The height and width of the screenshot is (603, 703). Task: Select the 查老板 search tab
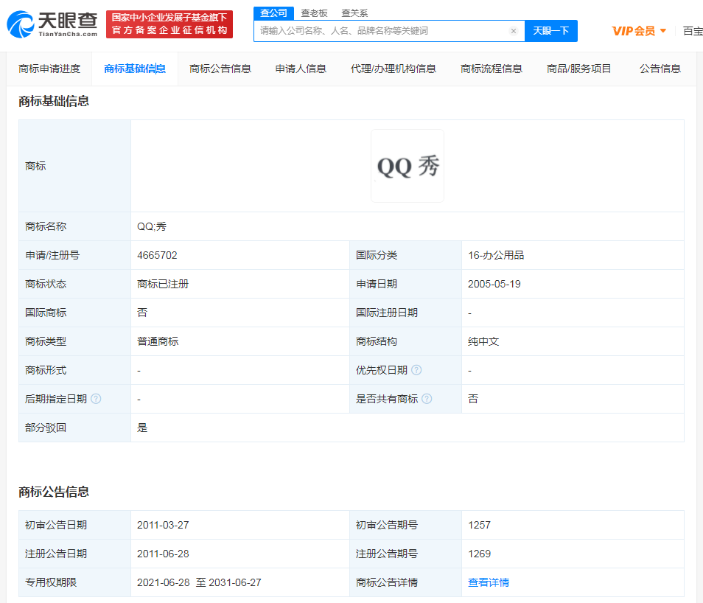[314, 13]
